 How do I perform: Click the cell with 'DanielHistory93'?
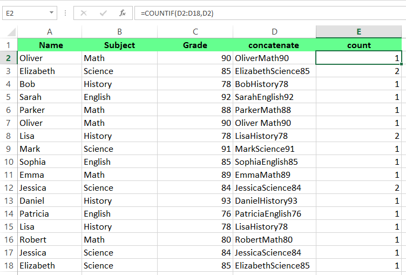(274, 201)
